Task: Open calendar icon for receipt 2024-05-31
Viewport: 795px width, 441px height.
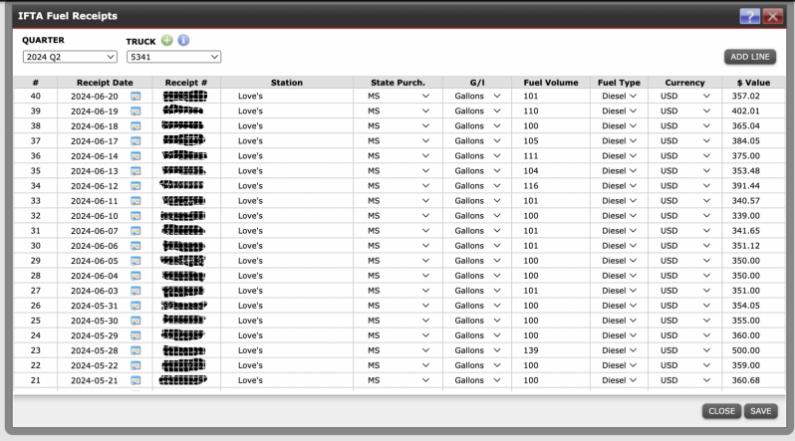Action: (x=135, y=306)
